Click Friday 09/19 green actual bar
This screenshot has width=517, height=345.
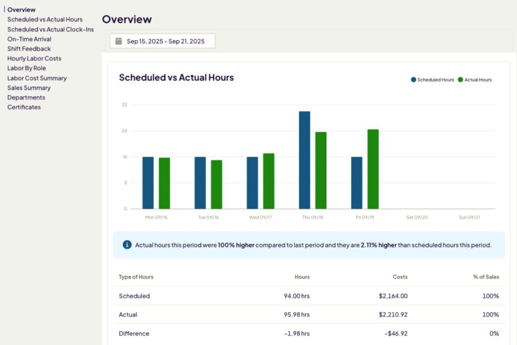point(373,169)
